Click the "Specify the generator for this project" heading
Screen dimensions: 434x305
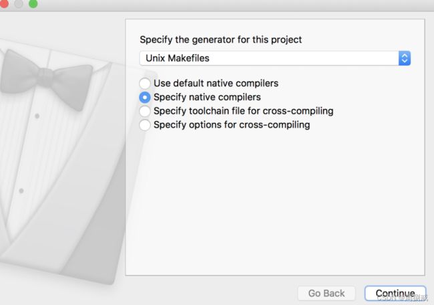click(220, 39)
